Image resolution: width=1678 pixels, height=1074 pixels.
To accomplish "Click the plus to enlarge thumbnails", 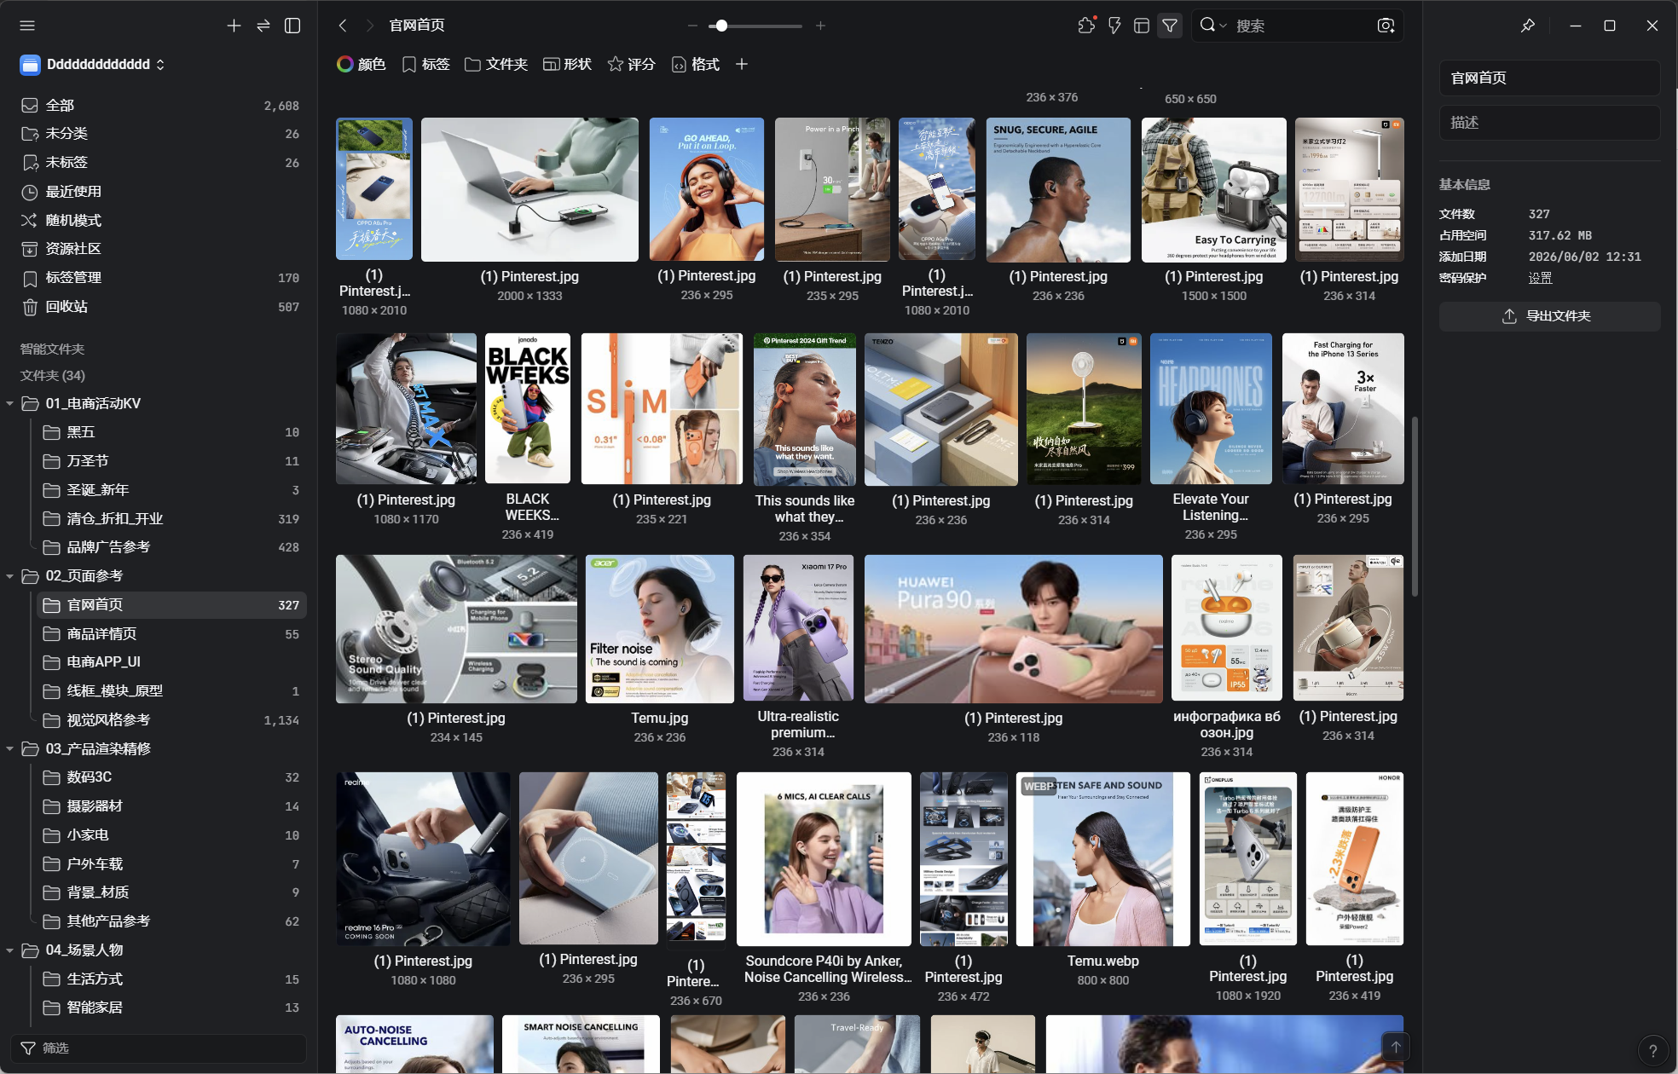I will (820, 26).
